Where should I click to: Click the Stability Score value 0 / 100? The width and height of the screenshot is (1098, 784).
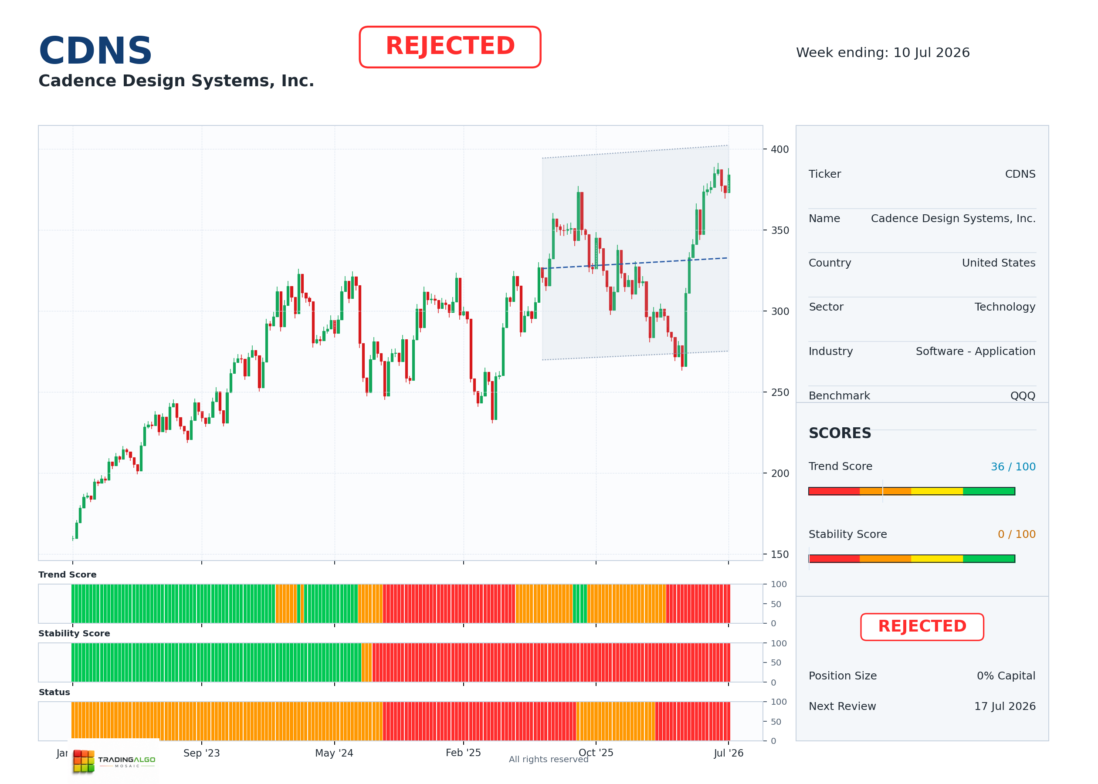point(1016,534)
